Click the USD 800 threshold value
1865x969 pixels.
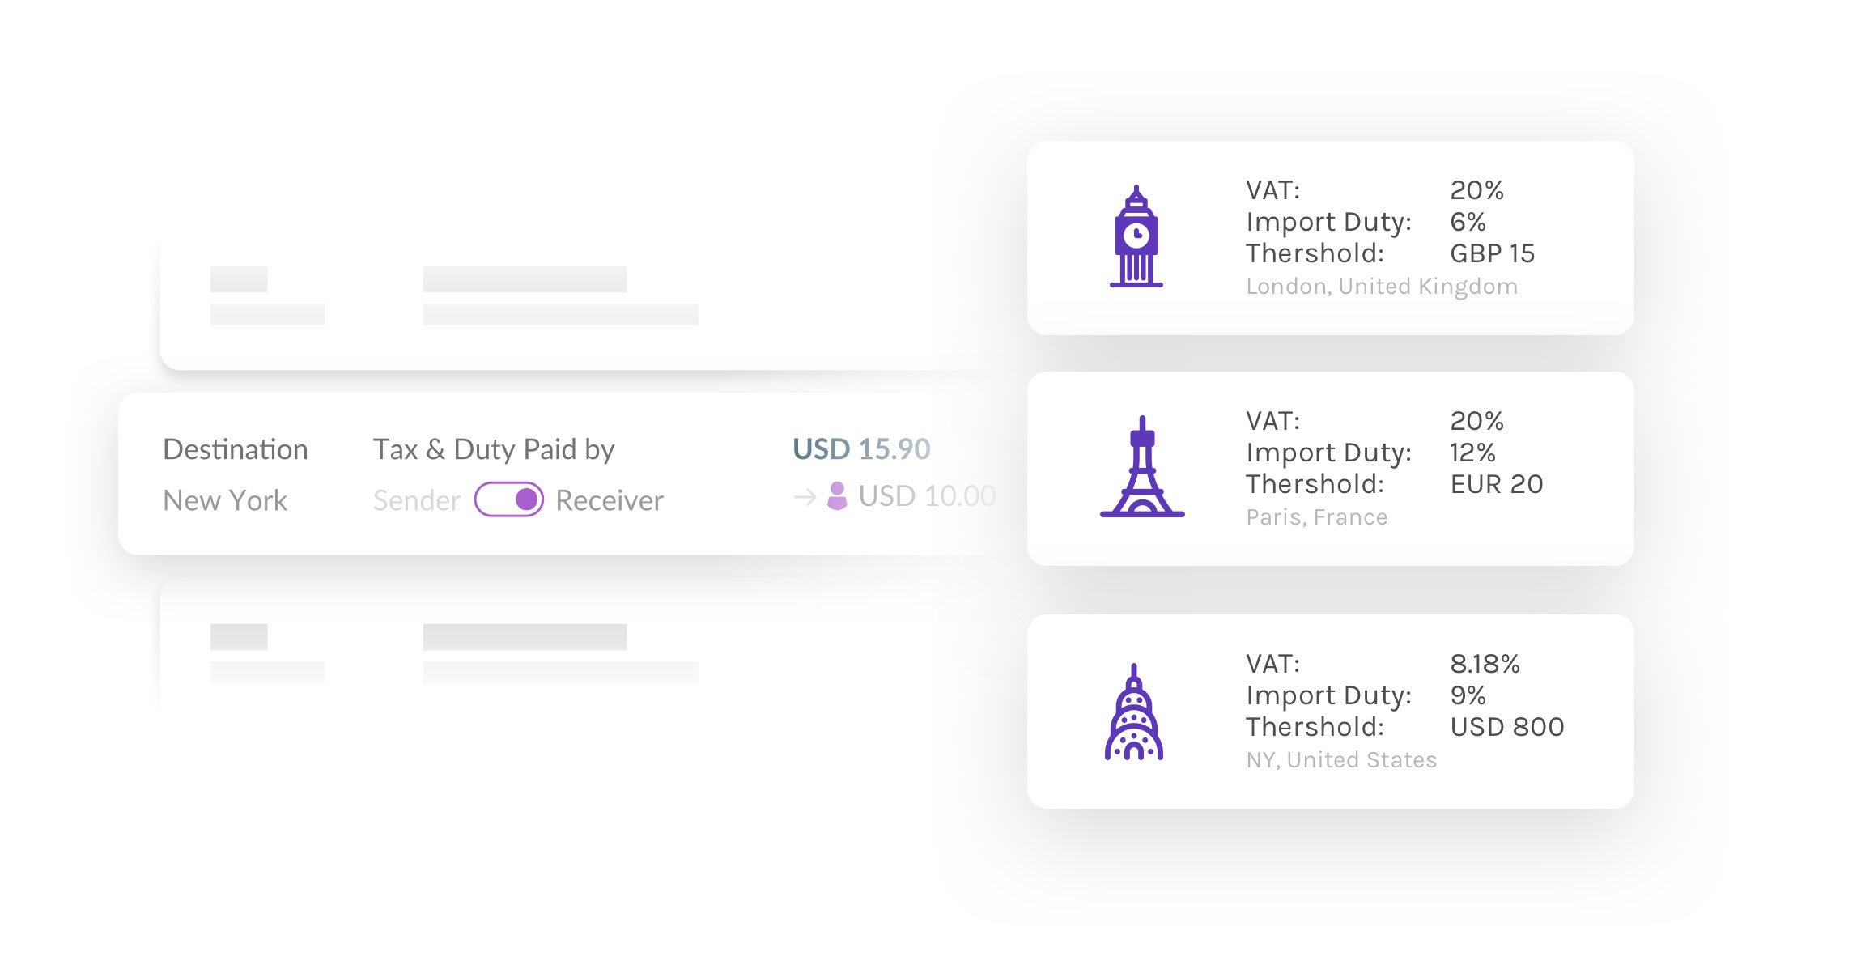(1507, 727)
